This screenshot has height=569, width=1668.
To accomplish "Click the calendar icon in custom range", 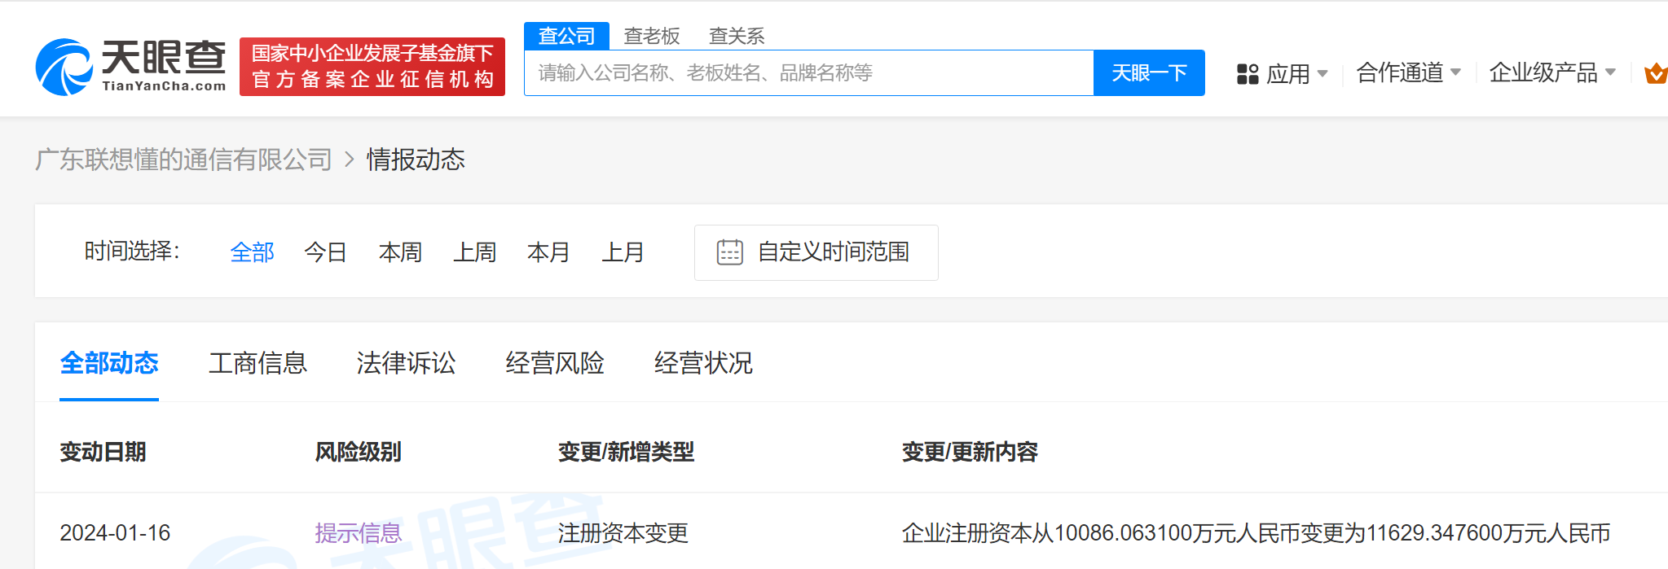I will pos(730,252).
